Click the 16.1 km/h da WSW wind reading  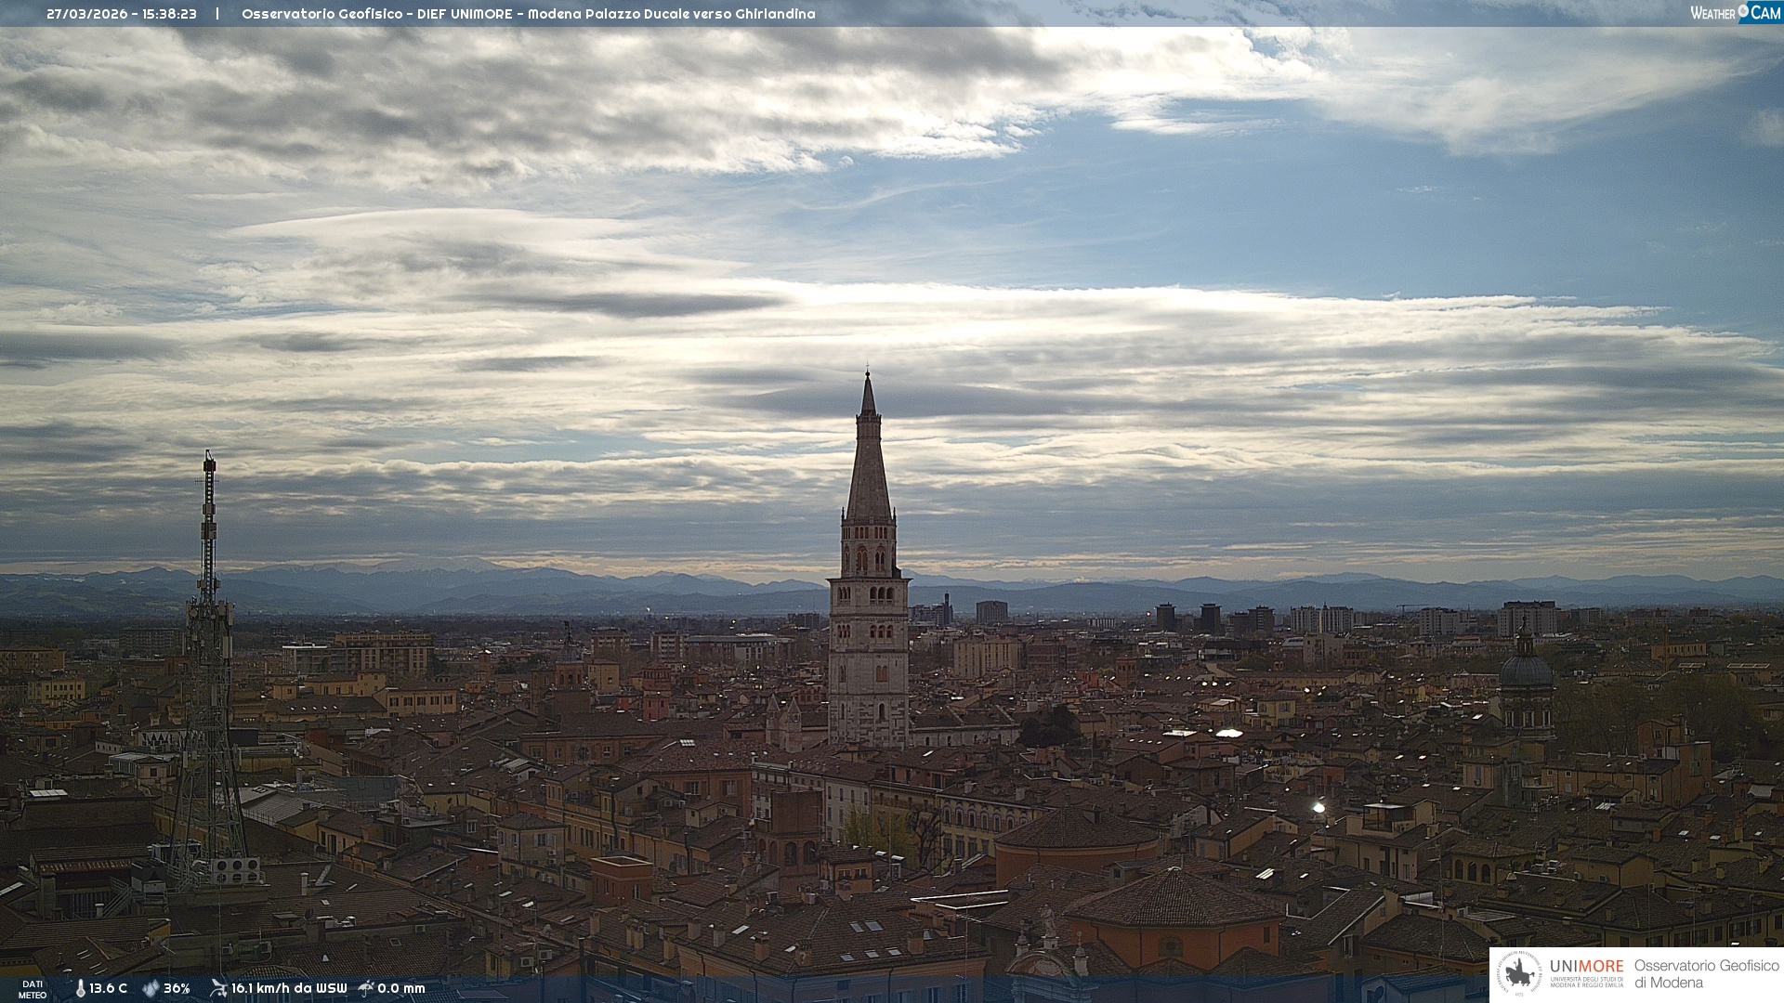pos(288,988)
